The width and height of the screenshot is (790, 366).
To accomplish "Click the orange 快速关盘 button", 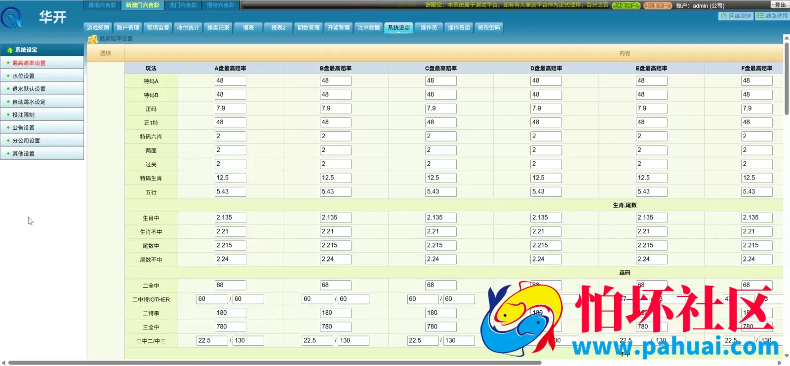I will pyautogui.click(x=658, y=5).
